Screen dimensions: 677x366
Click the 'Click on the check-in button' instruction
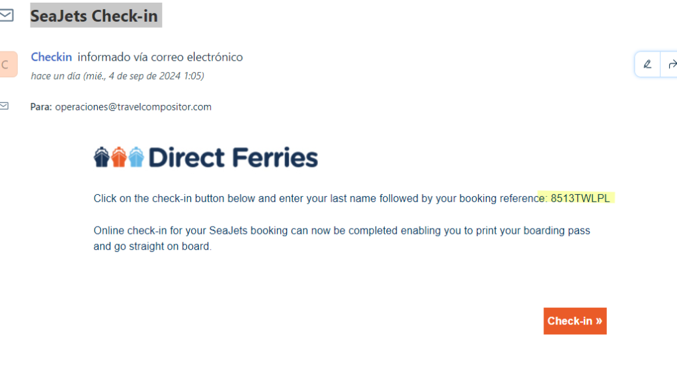pos(316,198)
